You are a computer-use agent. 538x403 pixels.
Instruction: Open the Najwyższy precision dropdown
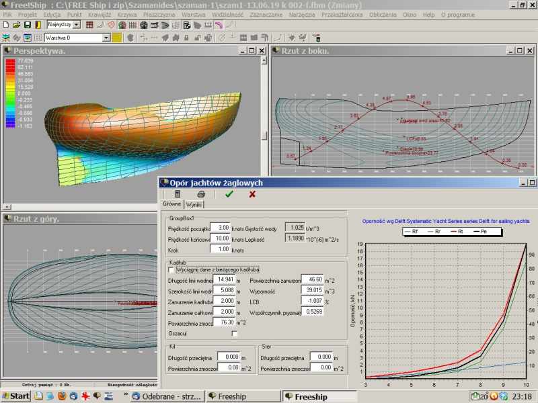coord(77,25)
